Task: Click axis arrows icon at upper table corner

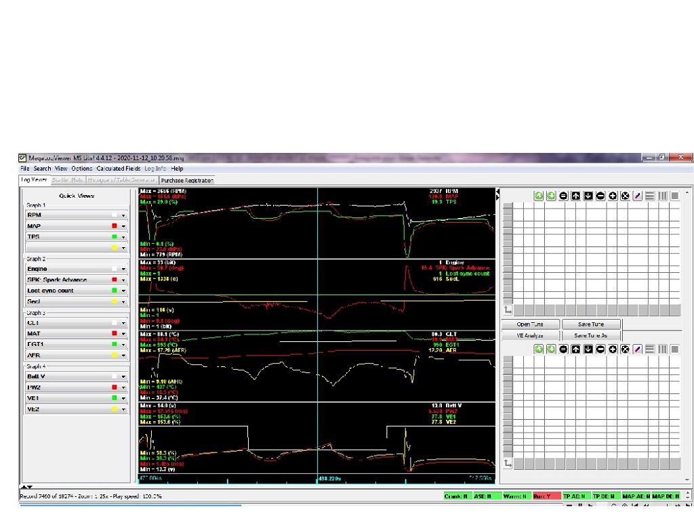Action: click(x=508, y=309)
